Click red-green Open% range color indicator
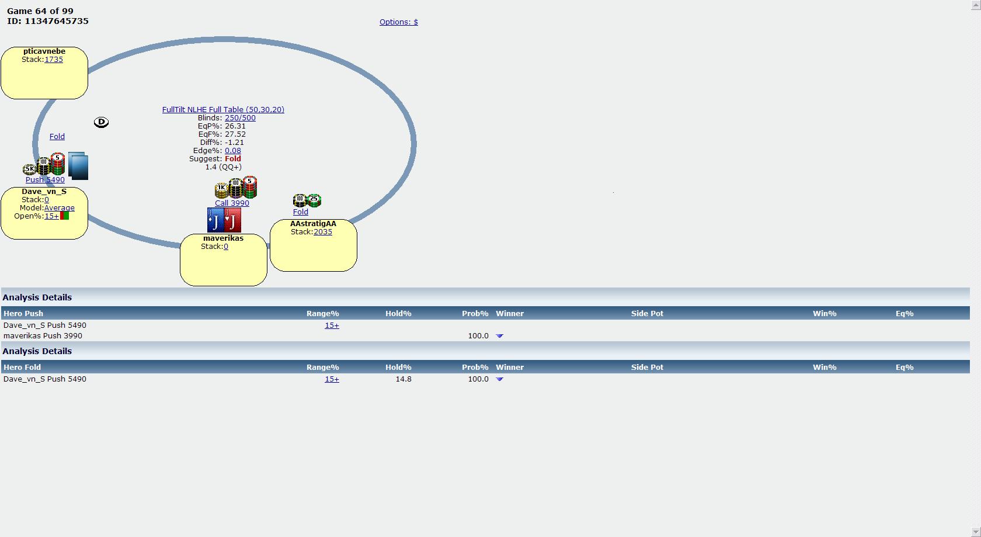This screenshot has height=537, width=981. pyautogui.click(x=65, y=216)
